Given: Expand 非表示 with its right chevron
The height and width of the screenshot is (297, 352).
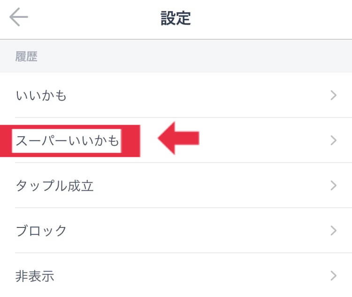Looking at the screenshot, I should coord(334,275).
